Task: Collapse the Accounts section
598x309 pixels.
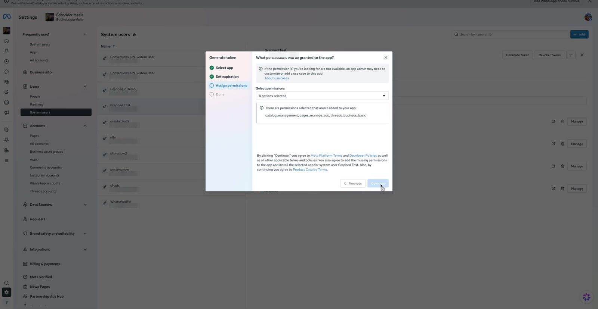Action: coord(85,126)
